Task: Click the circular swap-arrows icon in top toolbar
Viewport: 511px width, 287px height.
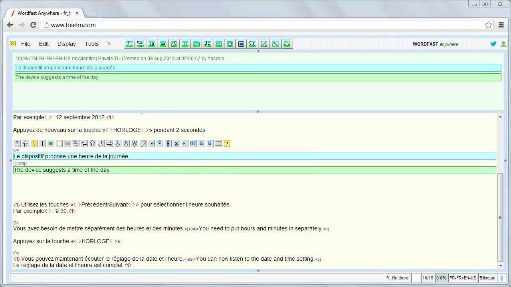Action: pyautogui.click(x=230, y=44)
